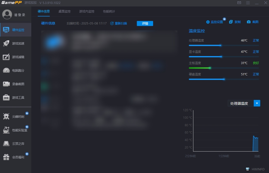
Task: Click the 截图 camera icon
Action: pyautogui.click(x=248, y=22)
